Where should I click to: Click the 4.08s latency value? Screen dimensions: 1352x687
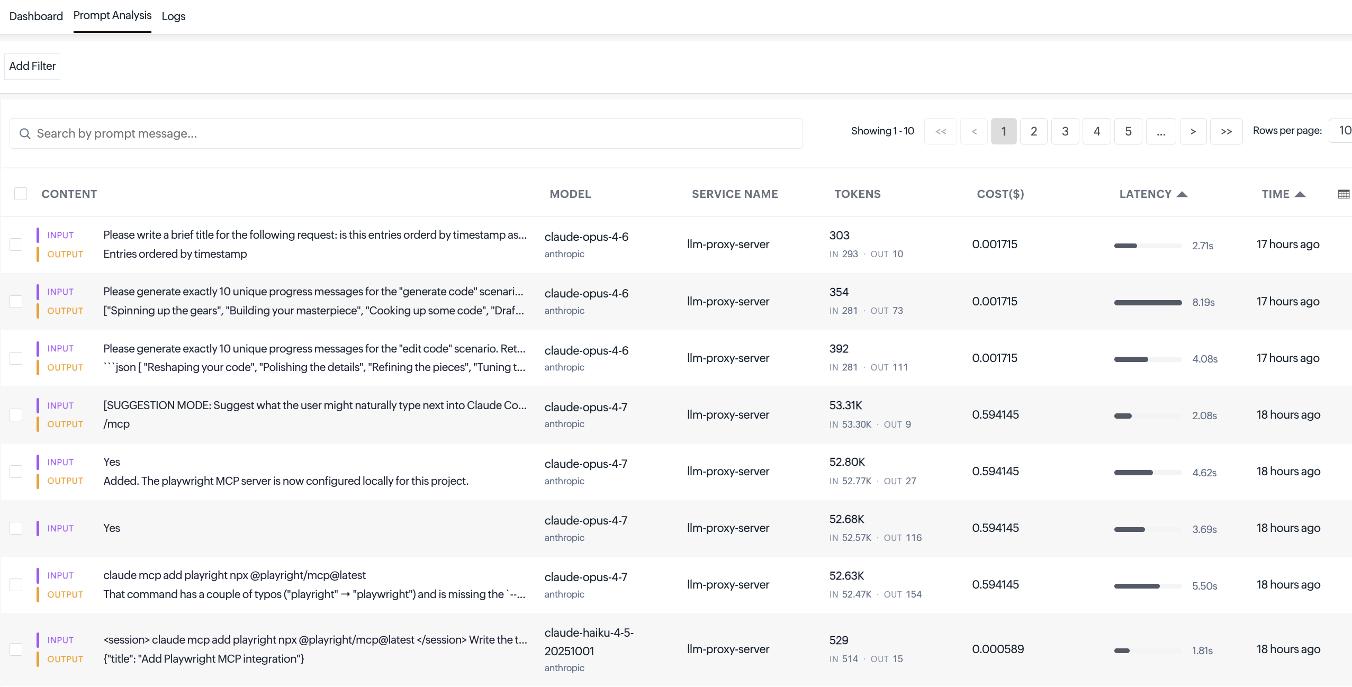coord(1205,359)
